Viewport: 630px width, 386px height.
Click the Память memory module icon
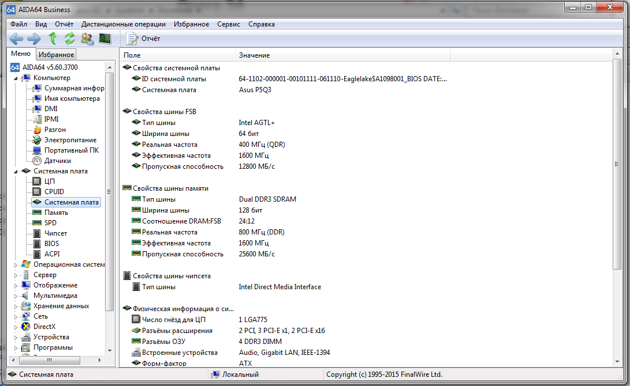[37, 213]
